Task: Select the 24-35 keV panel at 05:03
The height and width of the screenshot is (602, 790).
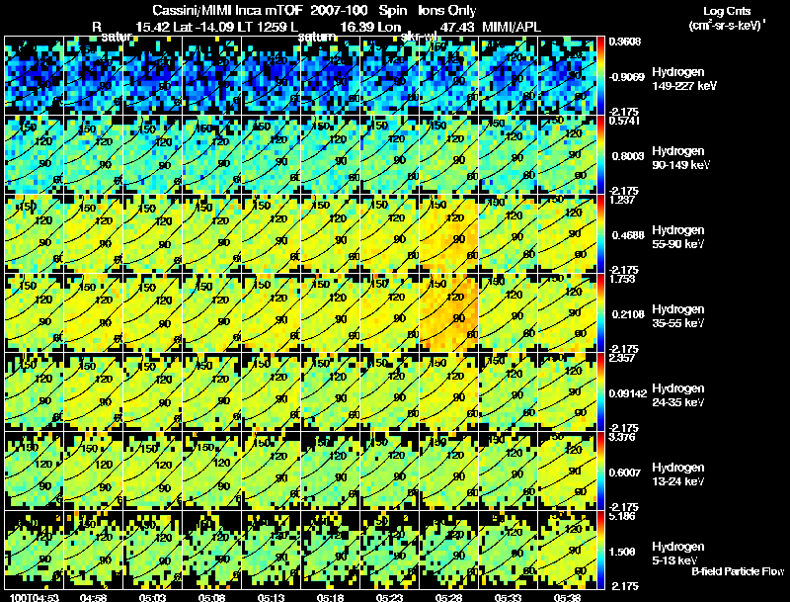Action: [153, 392]
